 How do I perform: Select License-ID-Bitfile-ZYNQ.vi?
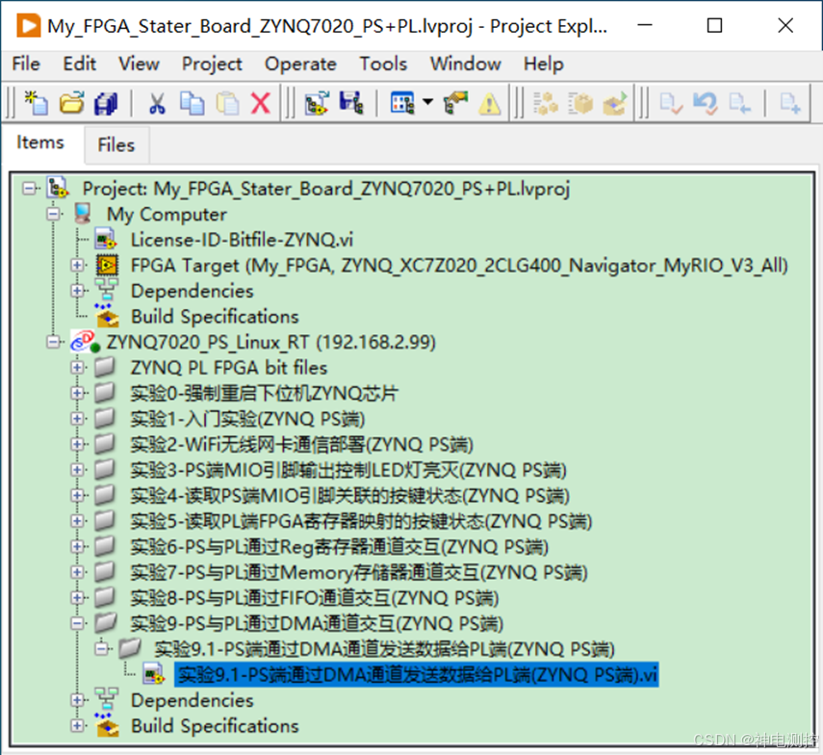[242, 240]
